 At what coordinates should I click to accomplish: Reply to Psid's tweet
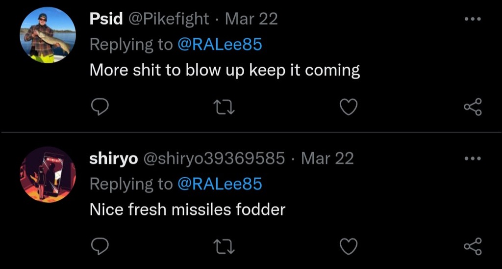[100, 107]
